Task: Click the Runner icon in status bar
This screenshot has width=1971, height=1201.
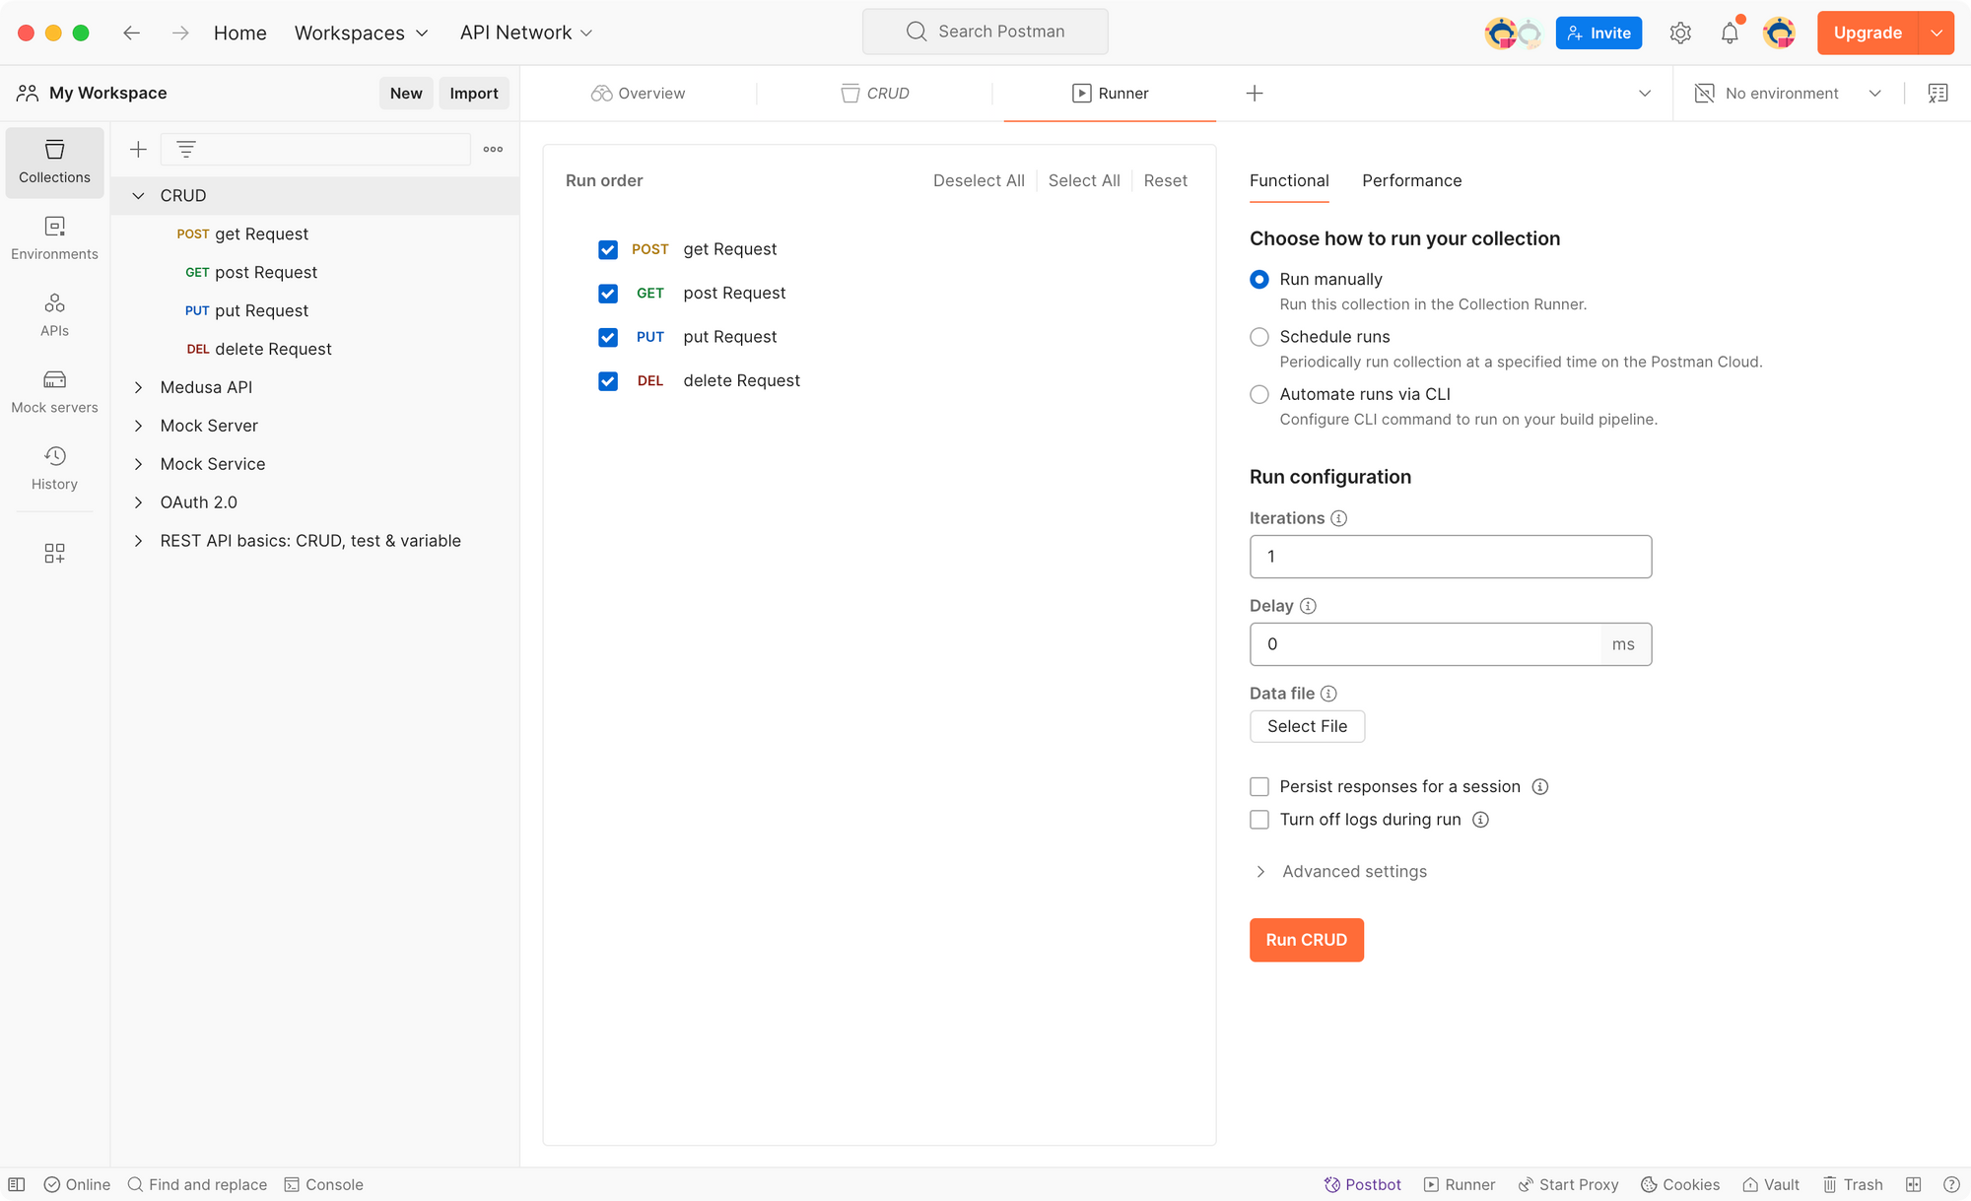Action: (x=1429, y=1182)
